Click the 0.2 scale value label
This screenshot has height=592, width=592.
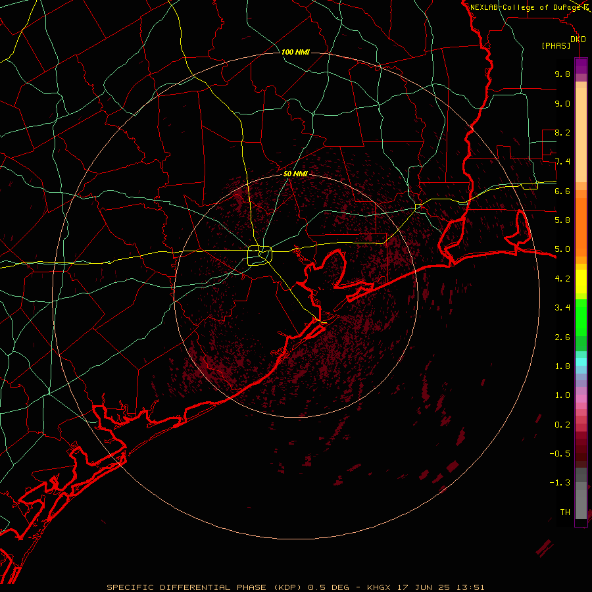pos(562,425)
